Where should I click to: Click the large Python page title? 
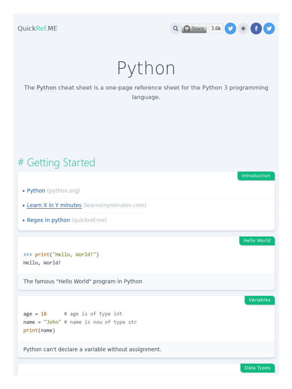[146, 68]
